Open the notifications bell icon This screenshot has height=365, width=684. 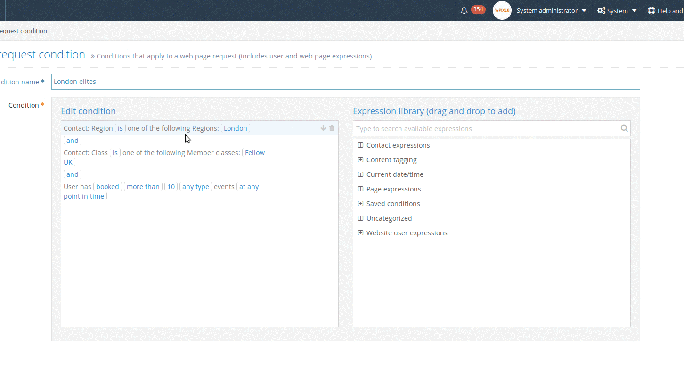coord(464,11)
